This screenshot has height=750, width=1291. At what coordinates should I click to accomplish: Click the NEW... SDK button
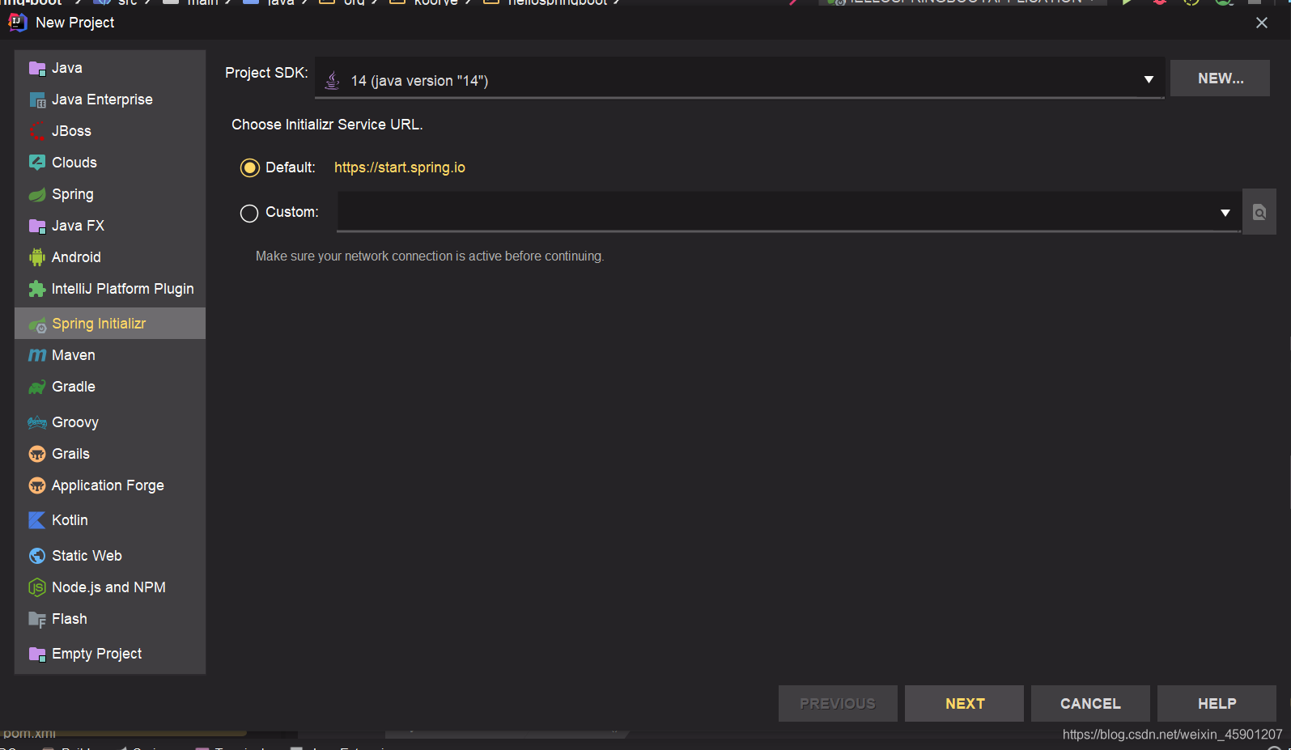coord(1220,78)
